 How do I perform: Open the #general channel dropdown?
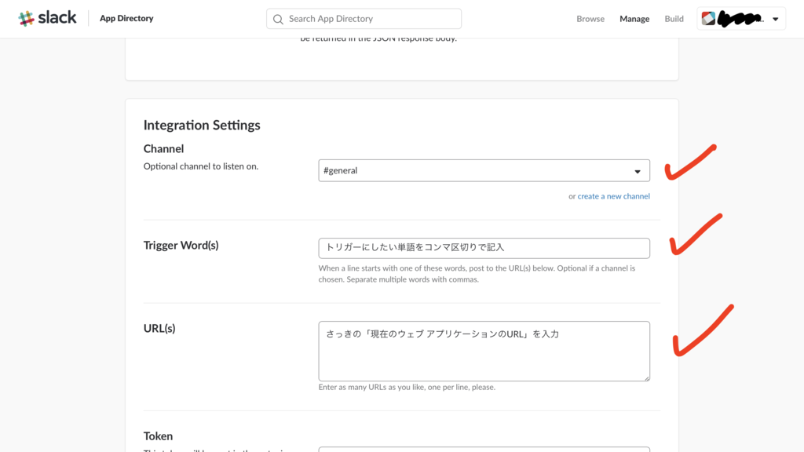coord(484,170)
